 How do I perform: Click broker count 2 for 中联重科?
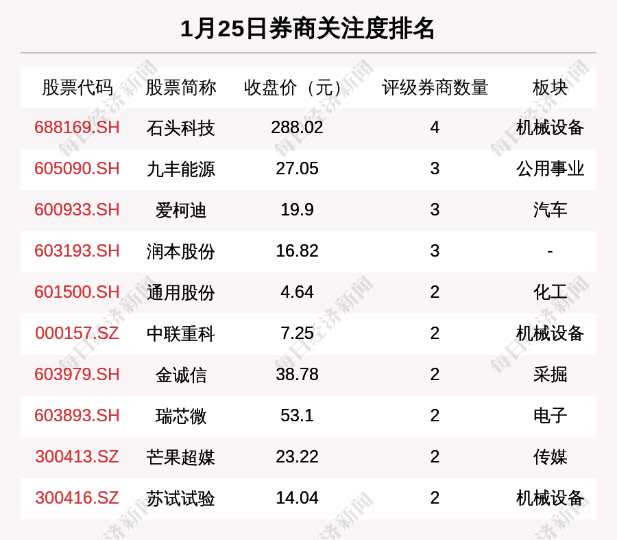(x=435, y=333)
